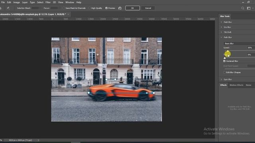Open the Help menu
This screenshot has width=255, height=143.
[x=79, y=2]
